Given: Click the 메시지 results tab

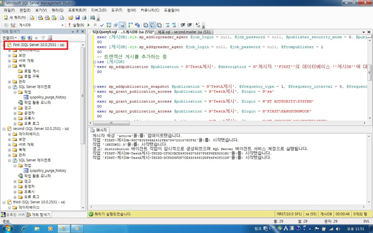Looking at the screenshot, I should [x=99, y=130].
